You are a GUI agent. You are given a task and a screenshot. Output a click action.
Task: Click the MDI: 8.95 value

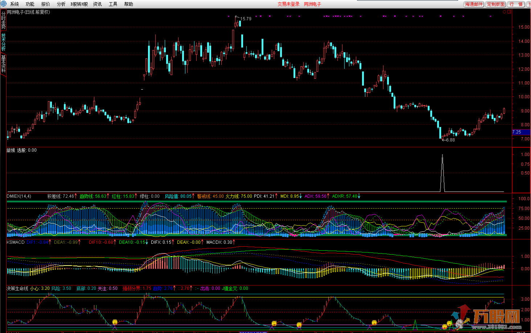290,196
